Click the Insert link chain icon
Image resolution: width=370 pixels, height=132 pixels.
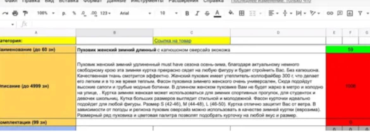330,13
